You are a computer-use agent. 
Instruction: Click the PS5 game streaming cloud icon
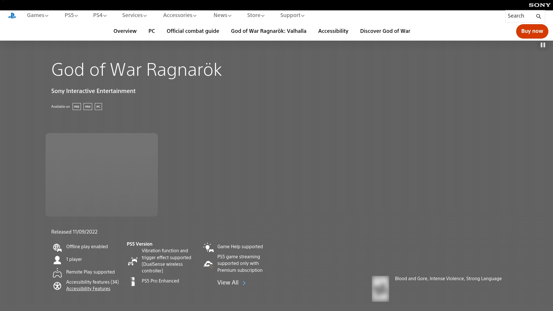coord(208,264)
